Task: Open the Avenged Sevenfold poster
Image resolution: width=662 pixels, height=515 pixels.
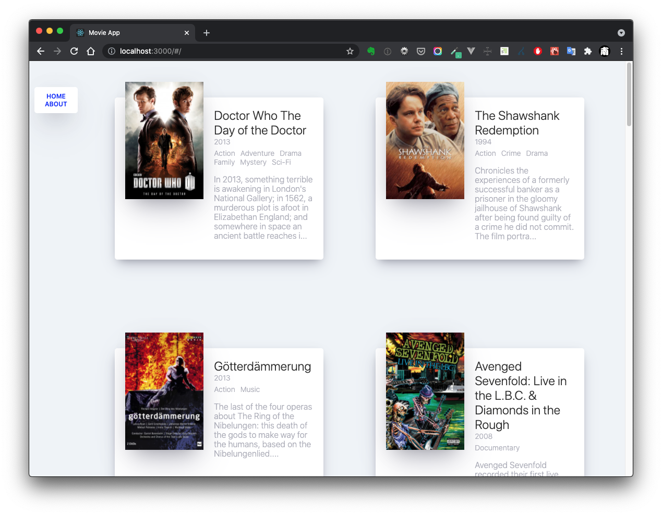Action: (x=425, y=391)
